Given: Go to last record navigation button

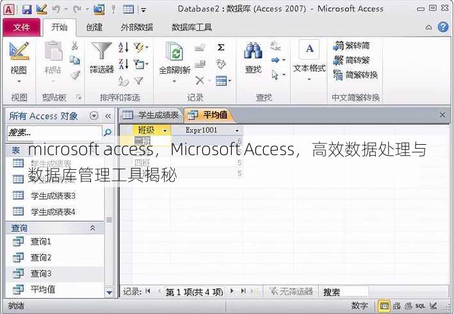Looking at the screenshot, I should coord(243,291).
